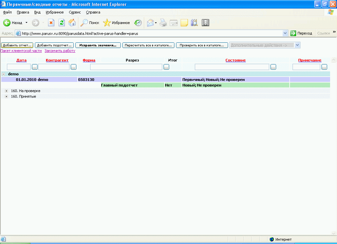Open the Справка menu
337x244 pixels.
coord(93,12)
